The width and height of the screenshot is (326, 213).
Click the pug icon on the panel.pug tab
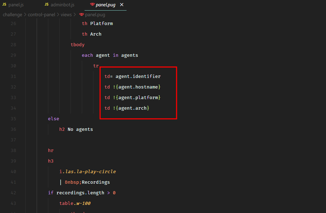92,5
